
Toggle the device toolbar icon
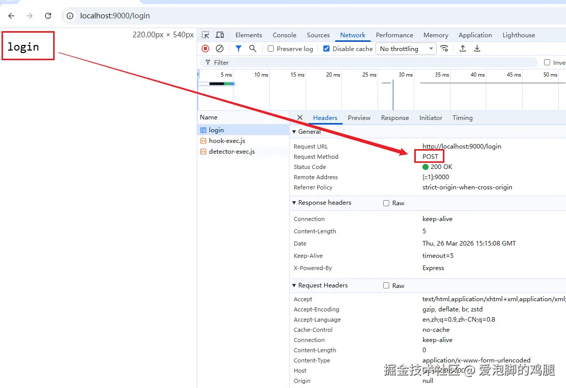coord(220,35)
